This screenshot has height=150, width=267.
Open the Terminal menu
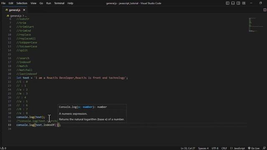coord(59,3)
